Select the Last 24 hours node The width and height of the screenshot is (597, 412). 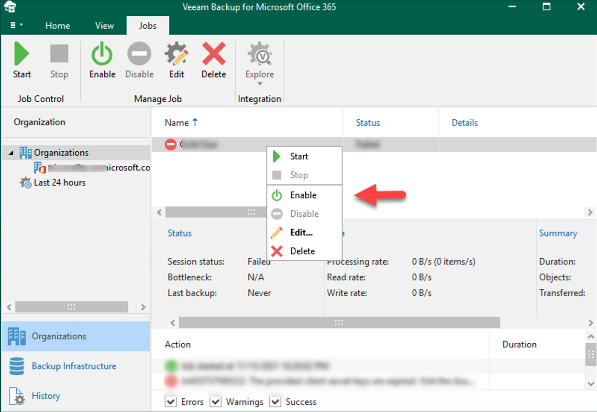(x=60, y=182)
